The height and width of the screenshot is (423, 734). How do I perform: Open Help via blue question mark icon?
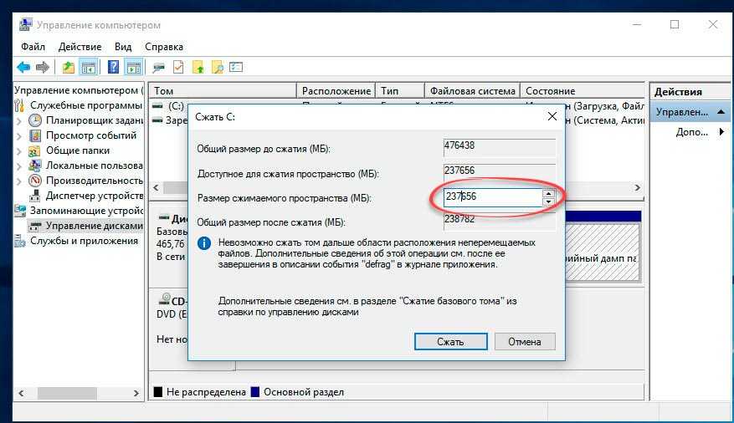point(113,68)
